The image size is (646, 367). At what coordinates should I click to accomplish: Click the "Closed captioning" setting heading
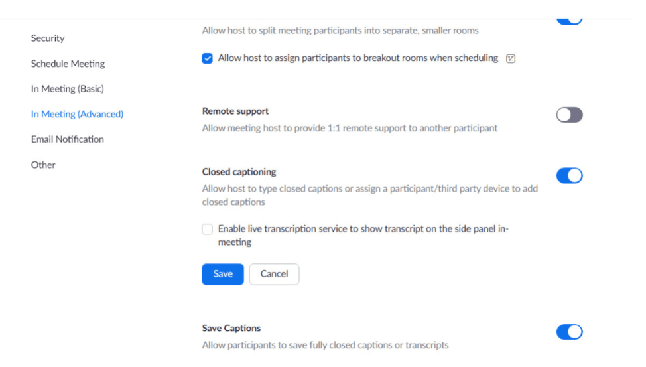(239, 172)
